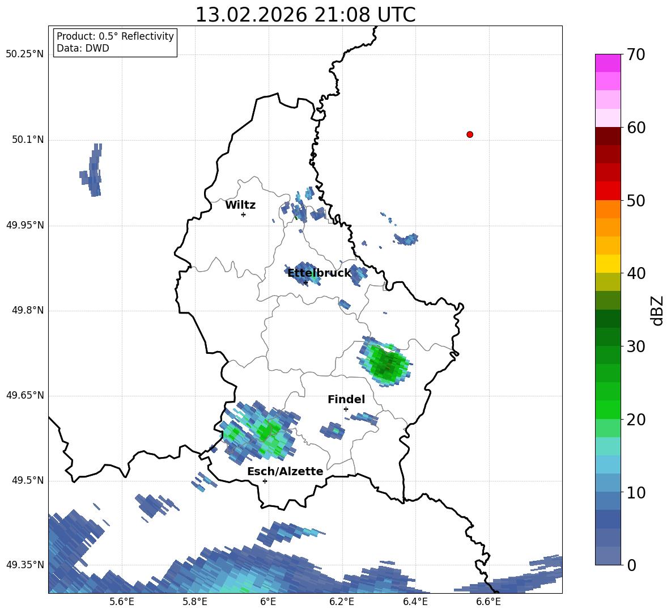Pick the magenta swatch at colorbar top
Image resolution: width=671 pixels, height=613 pixels.
coord(608,63)
